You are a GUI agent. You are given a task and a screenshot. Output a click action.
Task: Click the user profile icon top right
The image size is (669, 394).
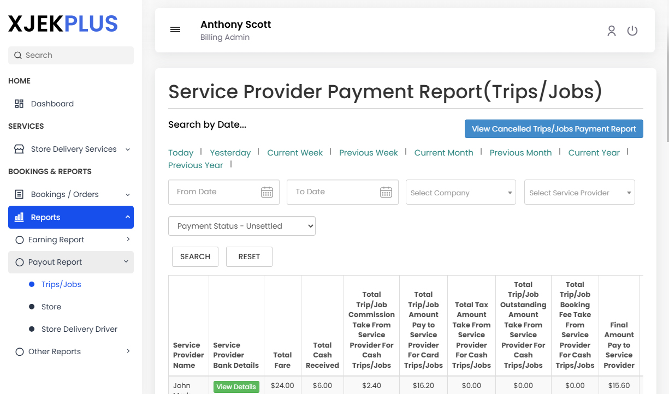611,31
